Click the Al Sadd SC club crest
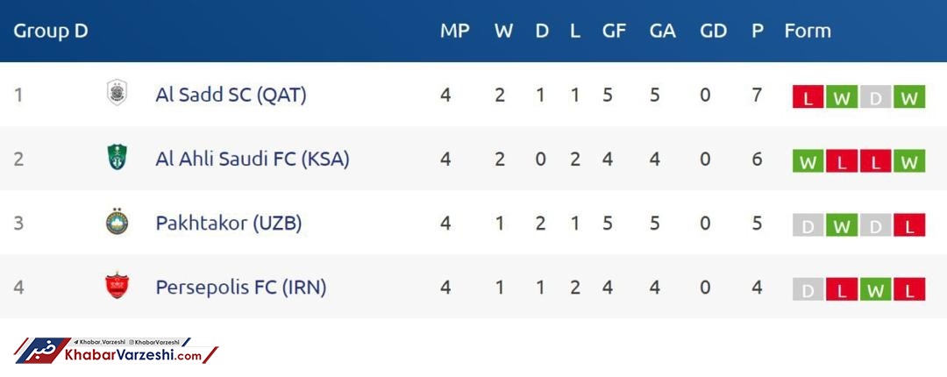Screen dimensions: 947x377 pos(117,93)
